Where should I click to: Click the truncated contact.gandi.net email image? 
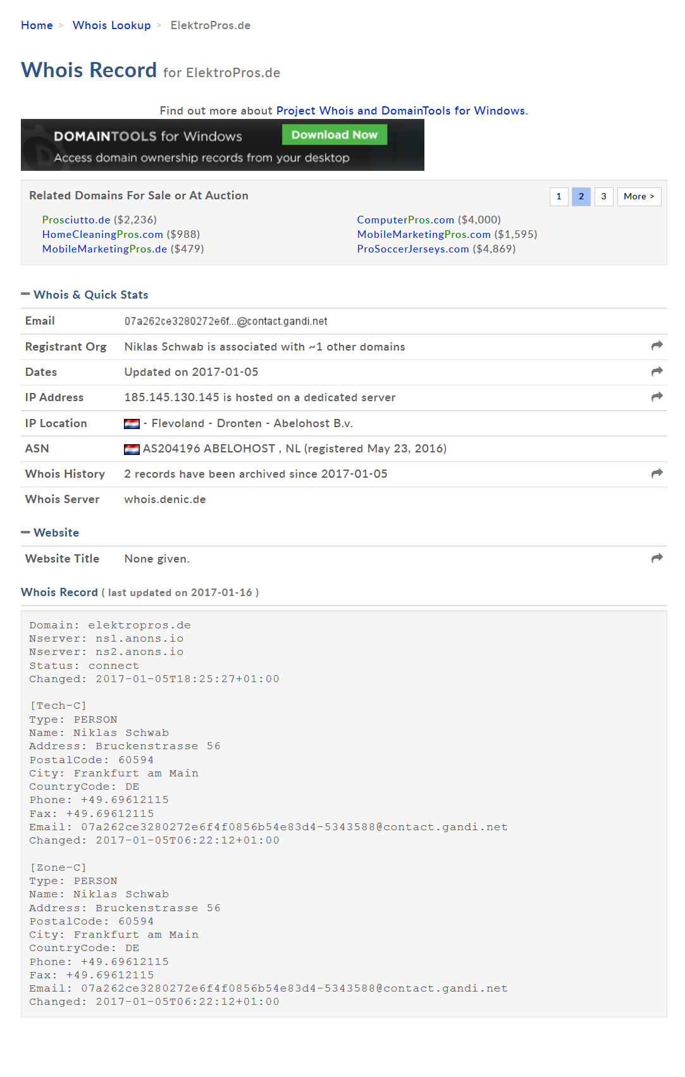click(226, 321)
